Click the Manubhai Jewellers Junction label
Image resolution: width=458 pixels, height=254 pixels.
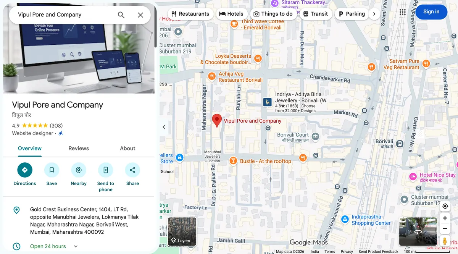tap(213, 156)
